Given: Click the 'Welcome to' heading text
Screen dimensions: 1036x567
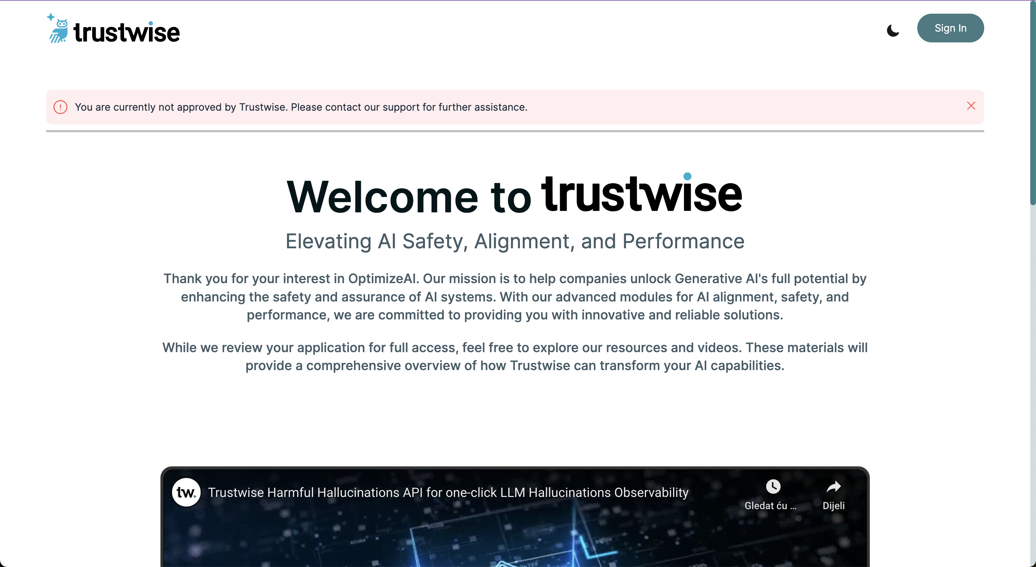Looking at the screenshot, I should pyautogui.click(x=409, y=197).
